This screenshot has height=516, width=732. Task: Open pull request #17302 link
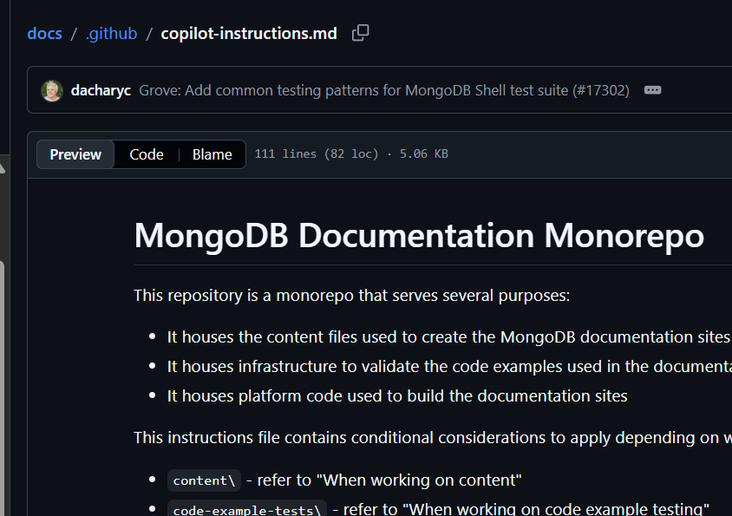click(603, 89)
